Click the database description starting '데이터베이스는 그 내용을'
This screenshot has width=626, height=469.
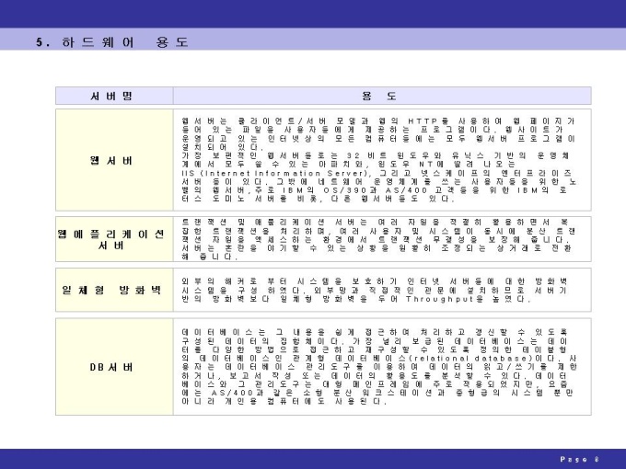click(378, 367)
